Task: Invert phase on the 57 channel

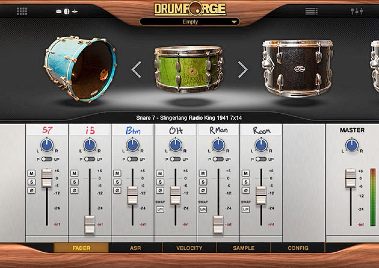Action: (31, 190)
